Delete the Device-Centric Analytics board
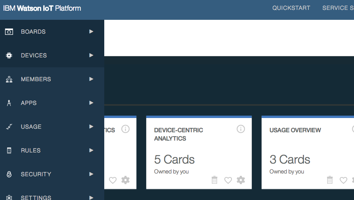Screen dimensions: 354x200 point(214,180)
